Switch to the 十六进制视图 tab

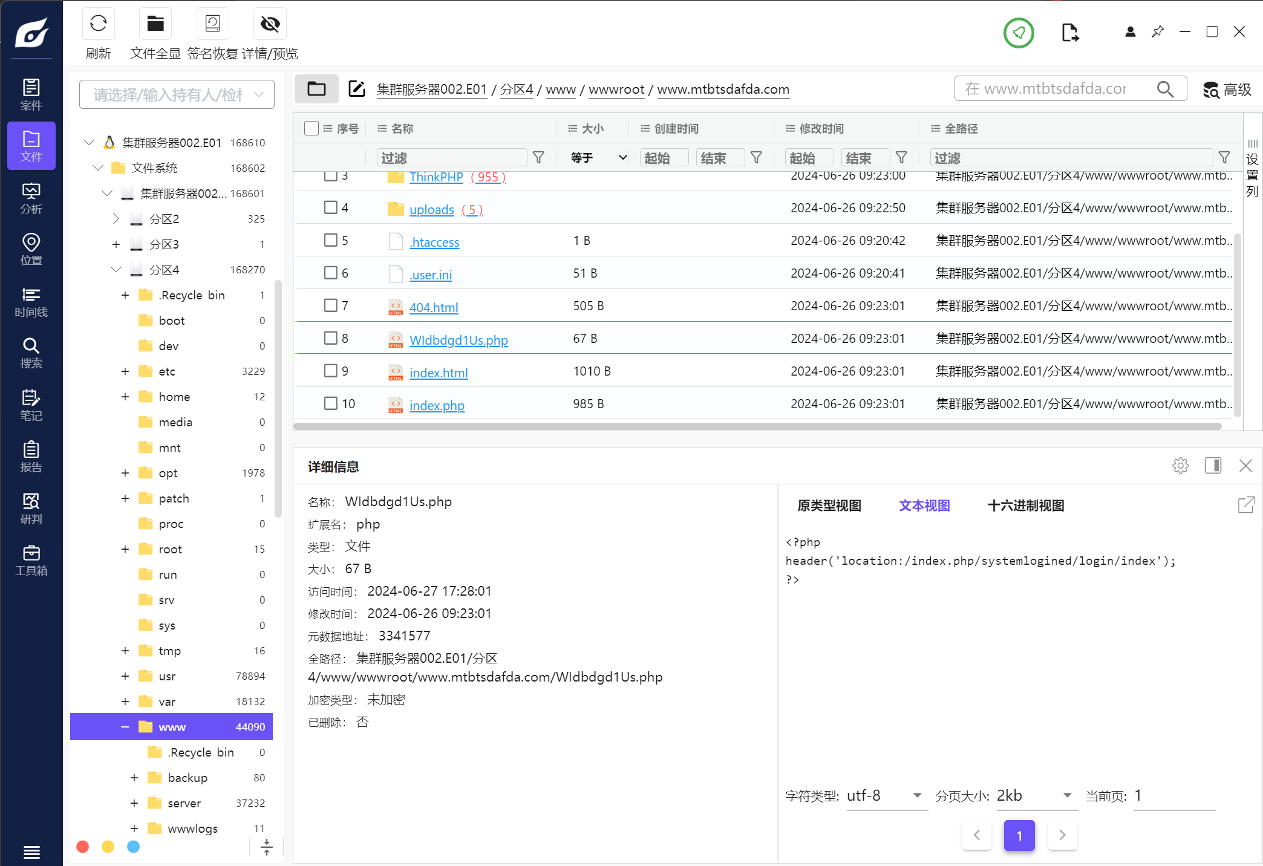point(1025,506)
